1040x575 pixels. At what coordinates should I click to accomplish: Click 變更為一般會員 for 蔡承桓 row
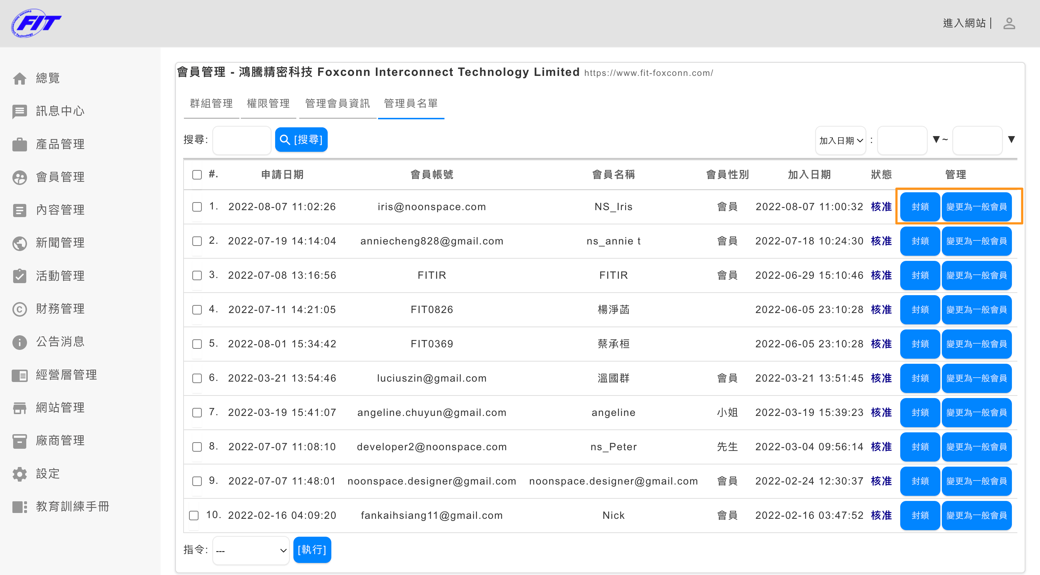click(977, 344)
